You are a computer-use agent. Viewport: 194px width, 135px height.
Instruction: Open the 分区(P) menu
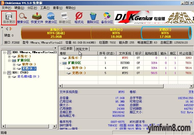point(32,8)
